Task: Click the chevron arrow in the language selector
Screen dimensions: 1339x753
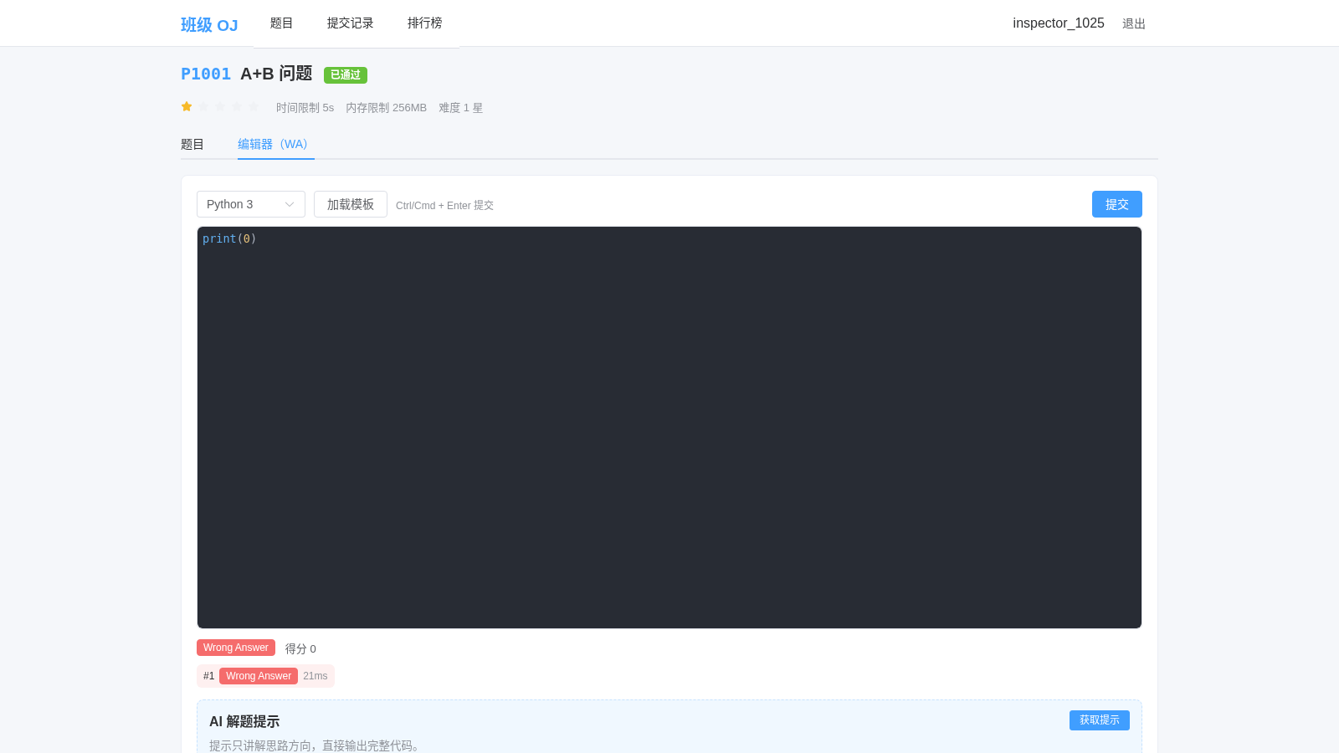Action: 290,204
